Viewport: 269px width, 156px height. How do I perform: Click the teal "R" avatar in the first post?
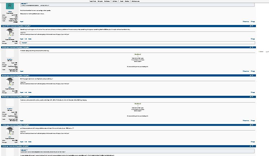tap(10, 6)
